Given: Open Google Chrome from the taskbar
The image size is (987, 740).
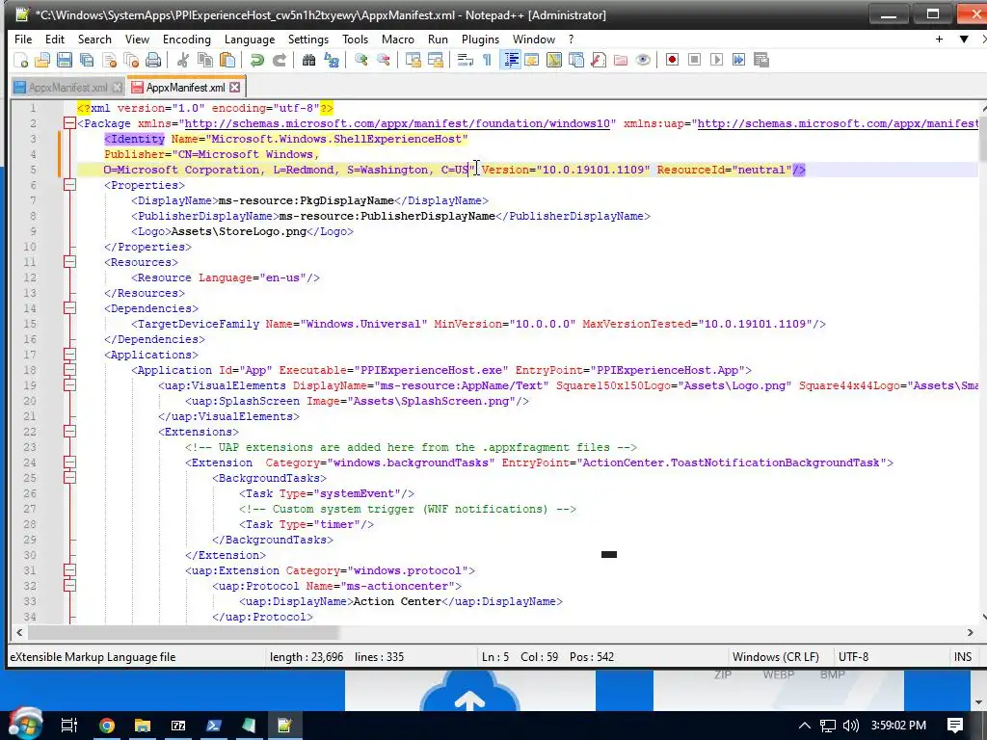Looking at the screenshot, I should click(x=107, y=726).
